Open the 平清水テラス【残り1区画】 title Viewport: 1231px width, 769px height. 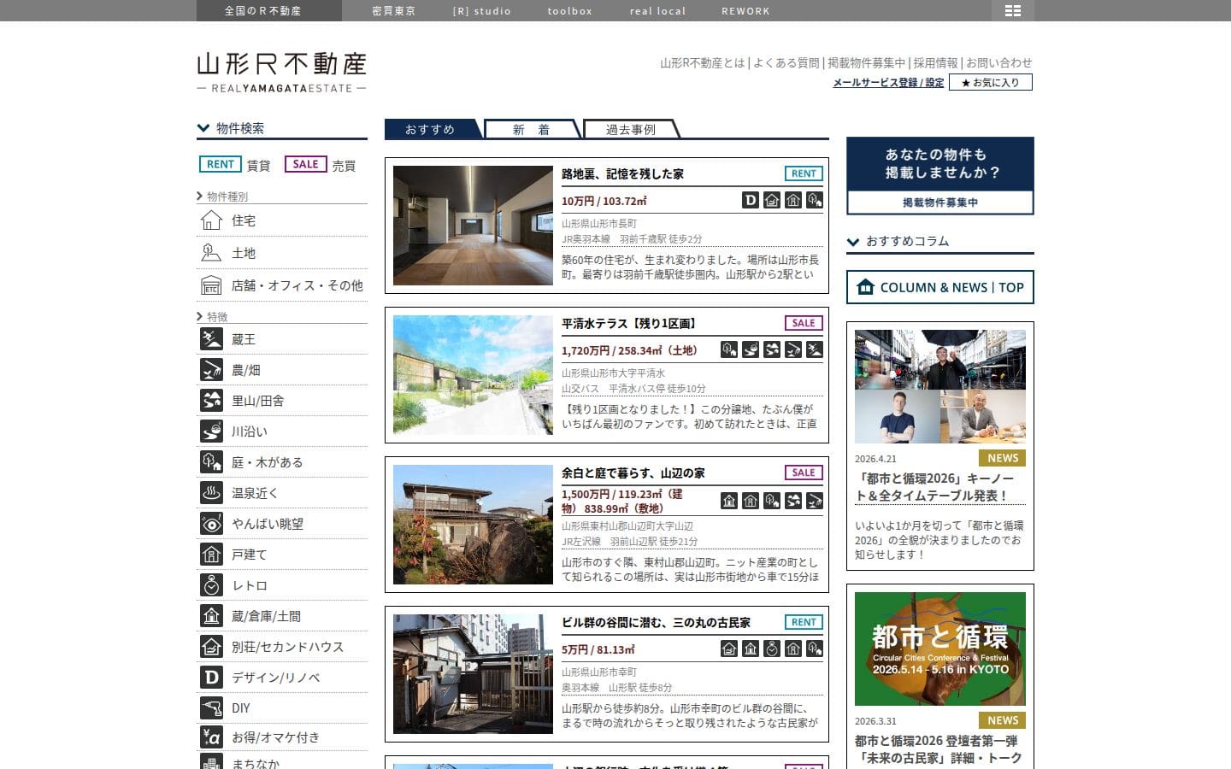tap(631, 324)
